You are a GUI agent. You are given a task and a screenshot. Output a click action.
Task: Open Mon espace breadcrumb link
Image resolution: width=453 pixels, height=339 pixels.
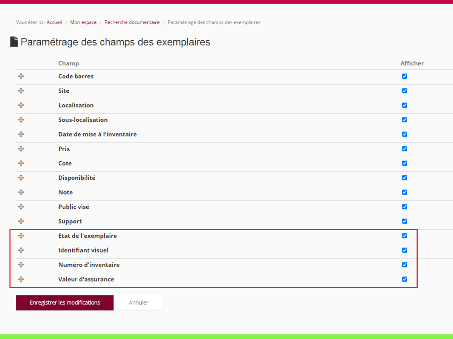click(x=83, y=22)
